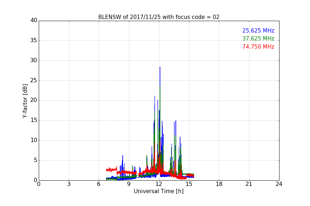Click the x-axis tick label 6
The width and height of the screenshot is (310, 206).
[x=99, y=184]
